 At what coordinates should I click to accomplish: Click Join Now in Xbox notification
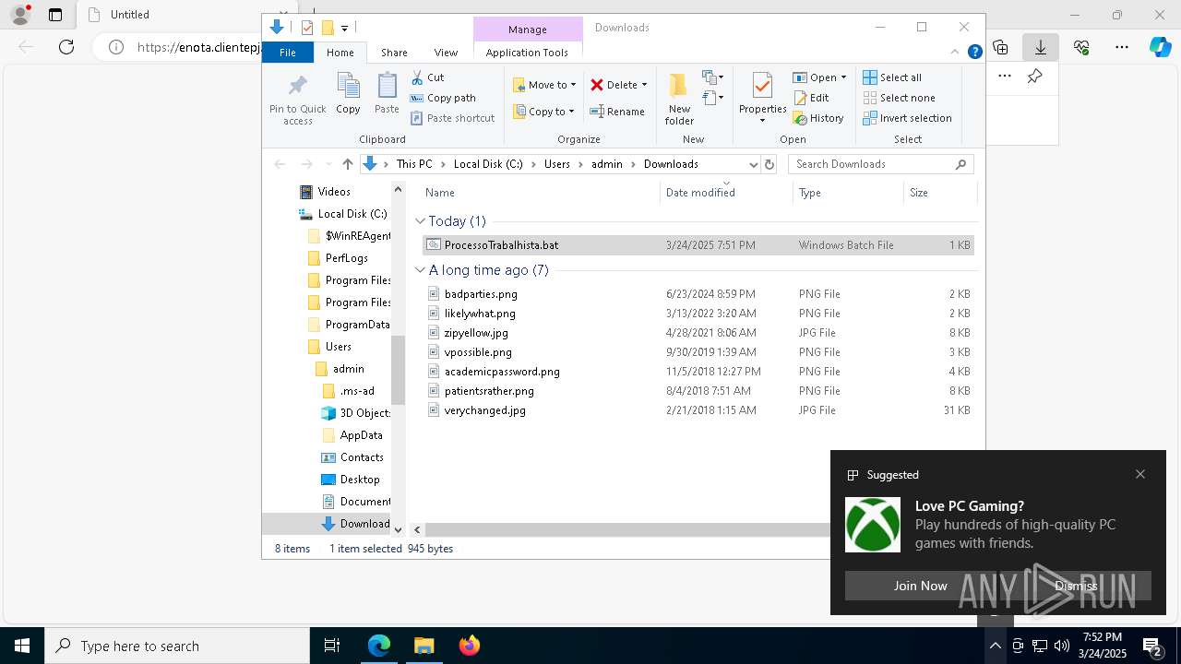click(920, 586)
